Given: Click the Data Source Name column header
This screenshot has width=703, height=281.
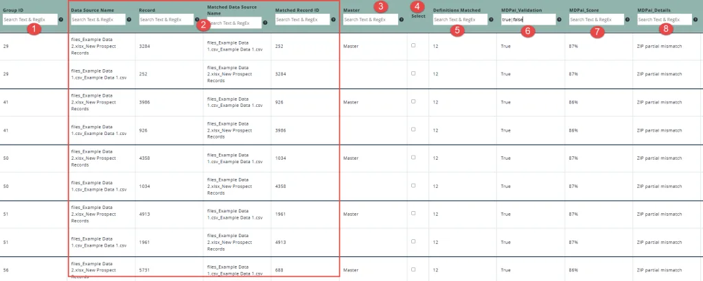Looking at the screenshot, I should [93, 10].
